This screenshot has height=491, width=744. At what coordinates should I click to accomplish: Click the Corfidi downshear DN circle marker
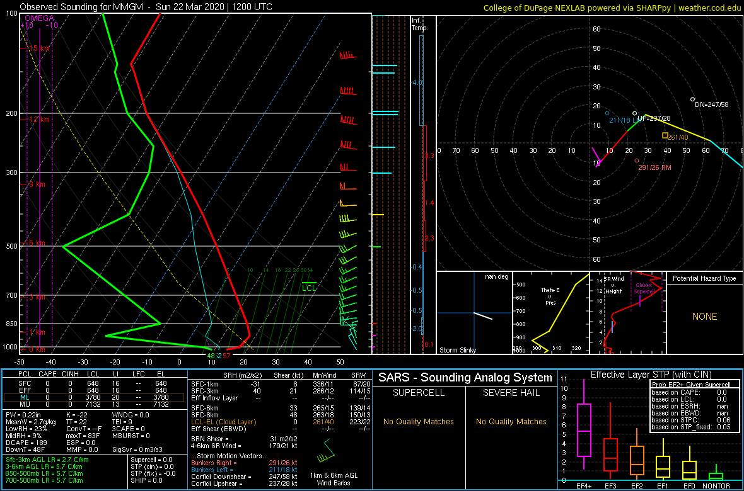tap(692, 99)
